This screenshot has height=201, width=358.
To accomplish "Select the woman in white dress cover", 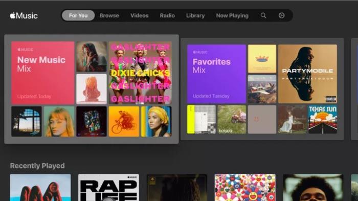I will [x=292, y=119].
